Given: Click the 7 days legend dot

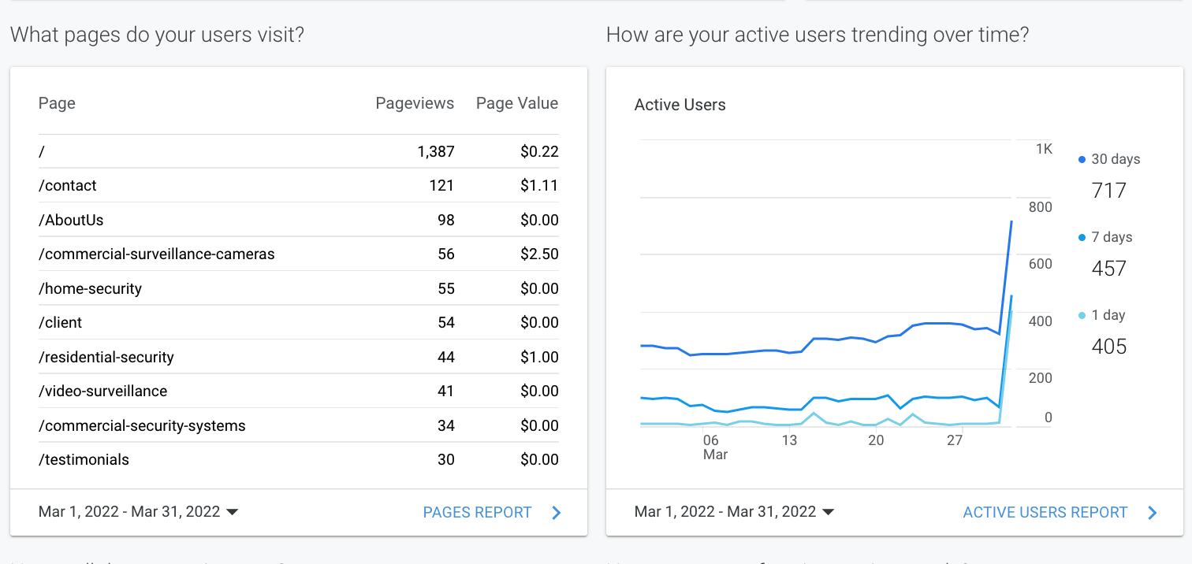Looking at the screenshot, I should [1082, 238].
